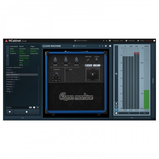
Task: Adjust the GAIN knob
Action: tap(55, 60)
